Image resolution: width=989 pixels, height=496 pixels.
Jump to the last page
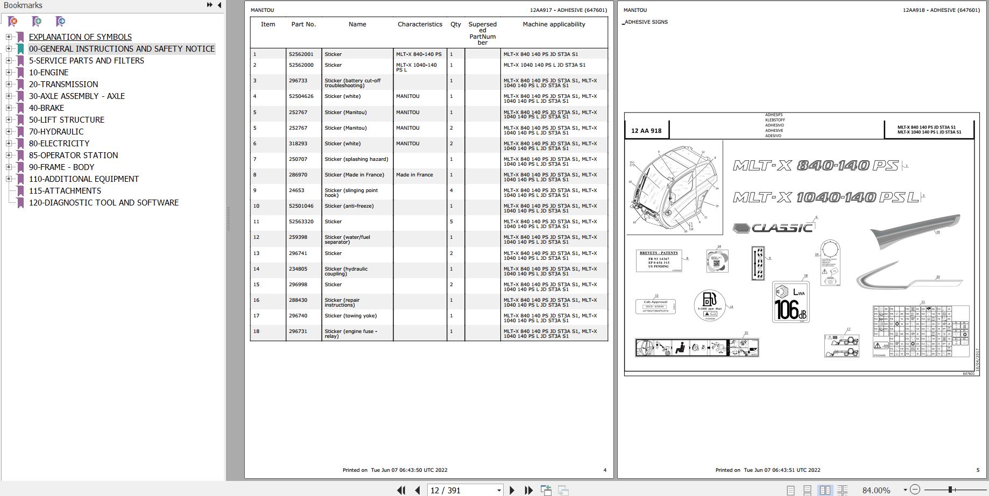coord(528,490)
